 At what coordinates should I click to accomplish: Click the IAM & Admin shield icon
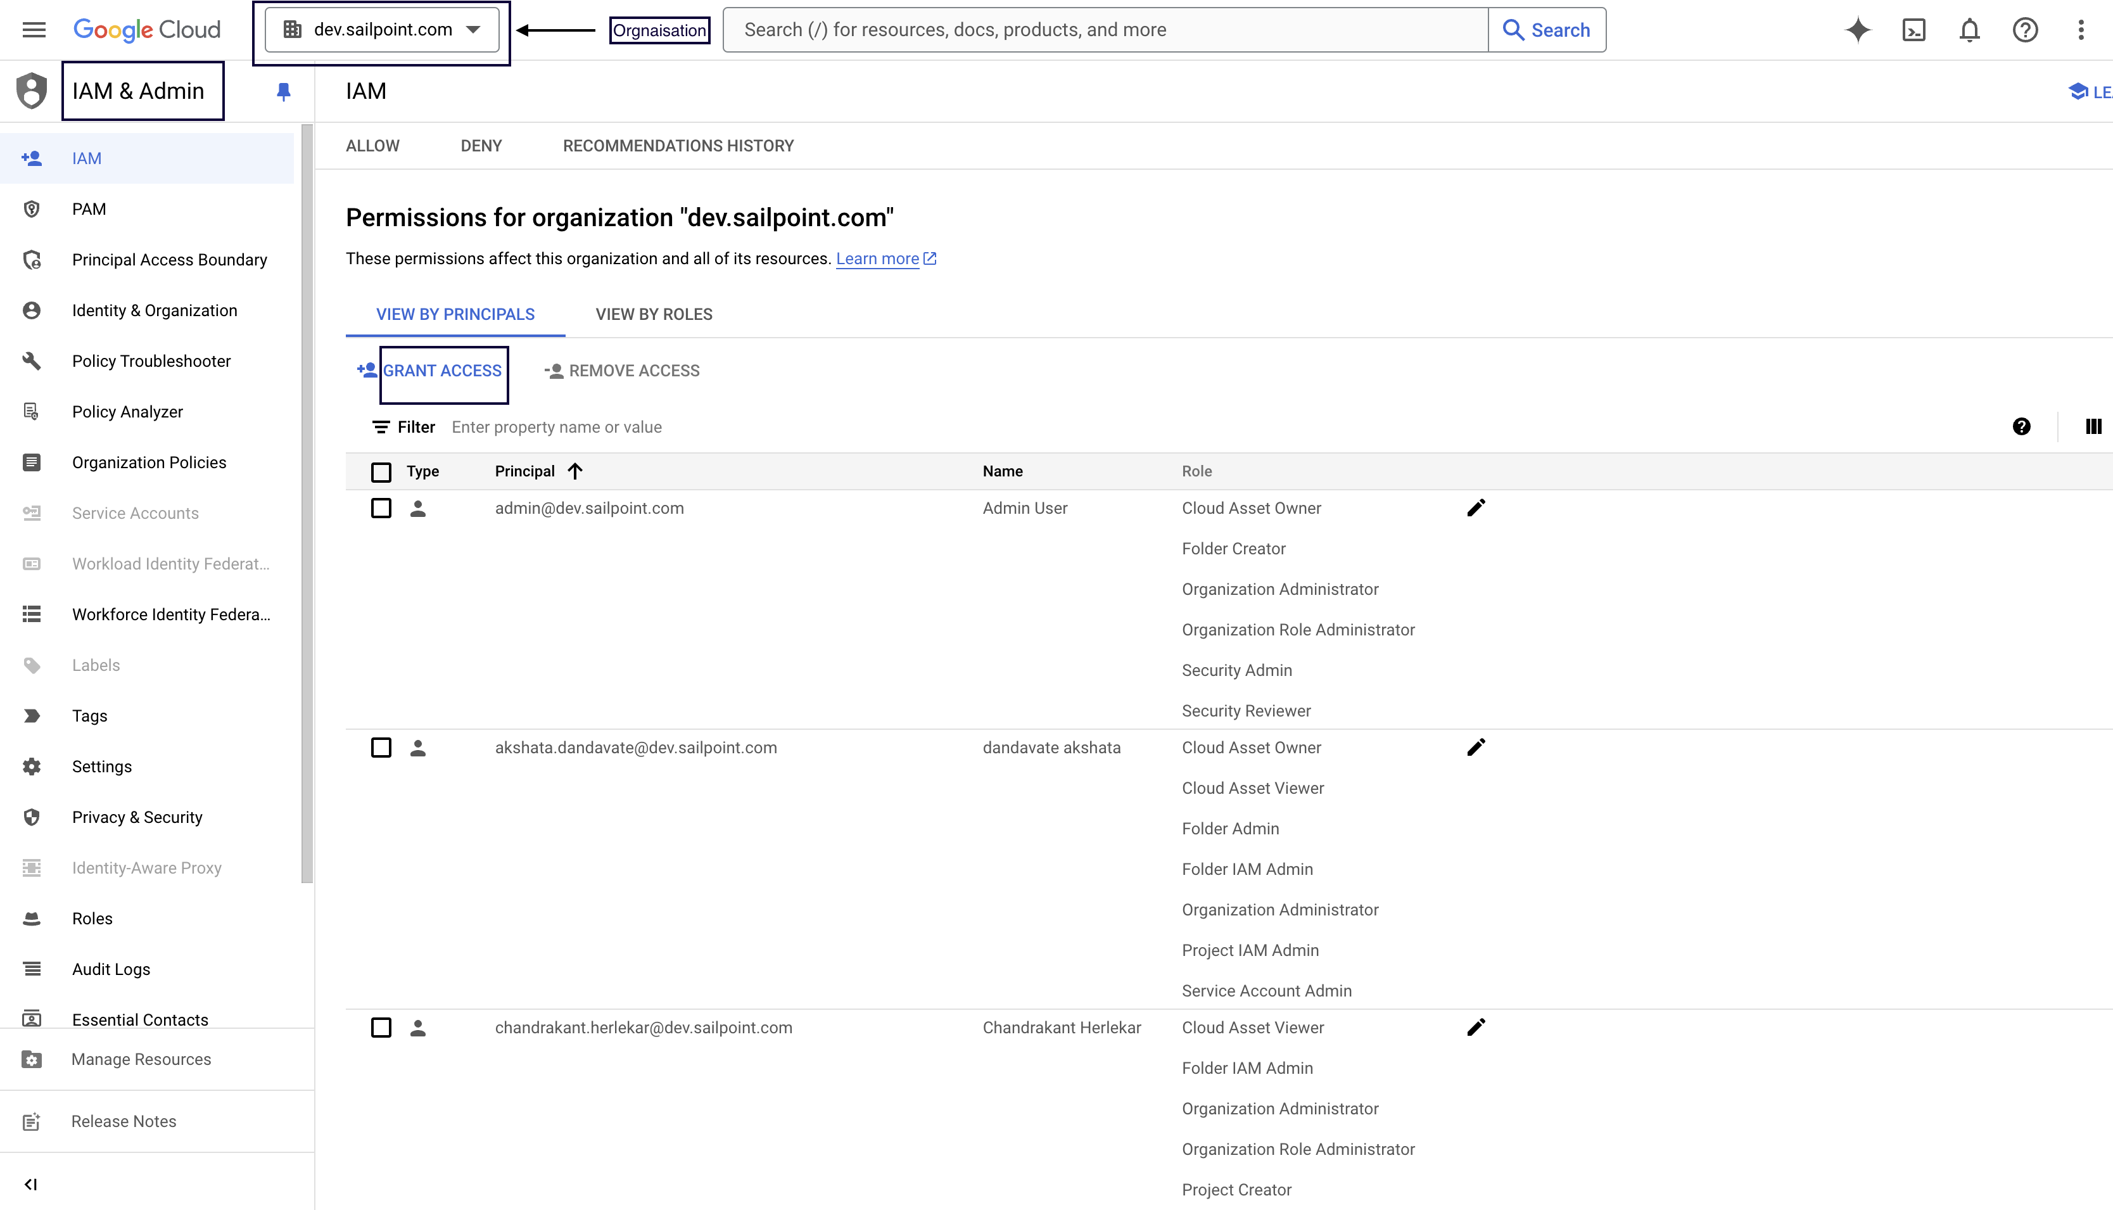[32, 91]
